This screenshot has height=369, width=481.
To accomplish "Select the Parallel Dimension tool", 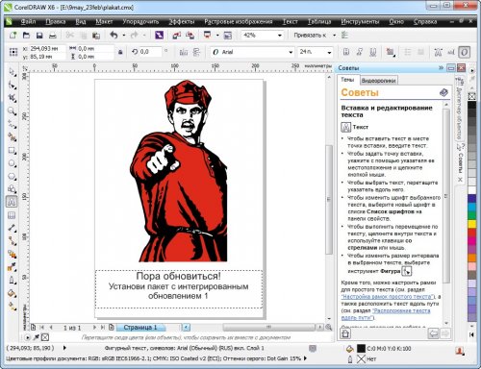I will [x=13, y=228].
